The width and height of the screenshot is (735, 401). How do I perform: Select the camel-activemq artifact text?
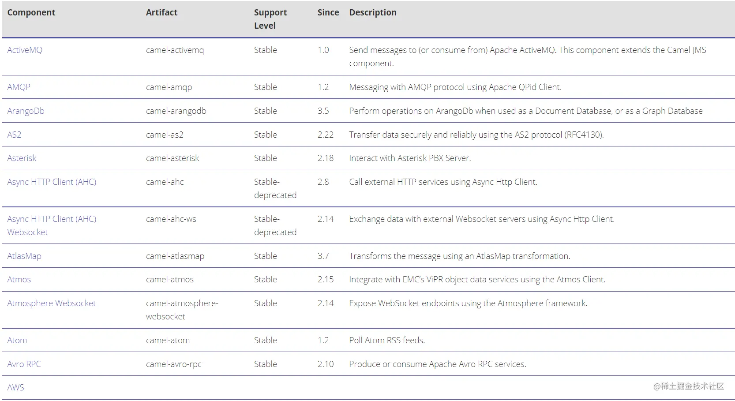(x=175, y=50)
